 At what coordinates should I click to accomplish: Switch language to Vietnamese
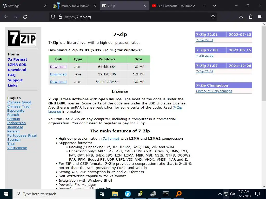[x=17, y=148]
